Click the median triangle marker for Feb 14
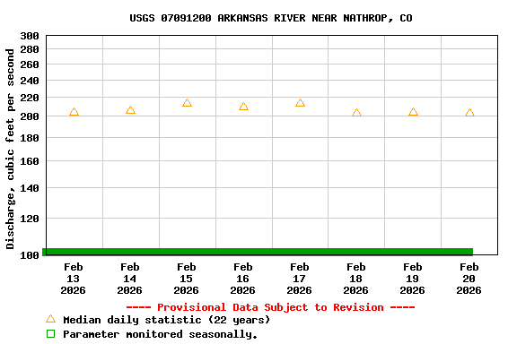Viewport: 517px width, 344px height. click(130, 110)
